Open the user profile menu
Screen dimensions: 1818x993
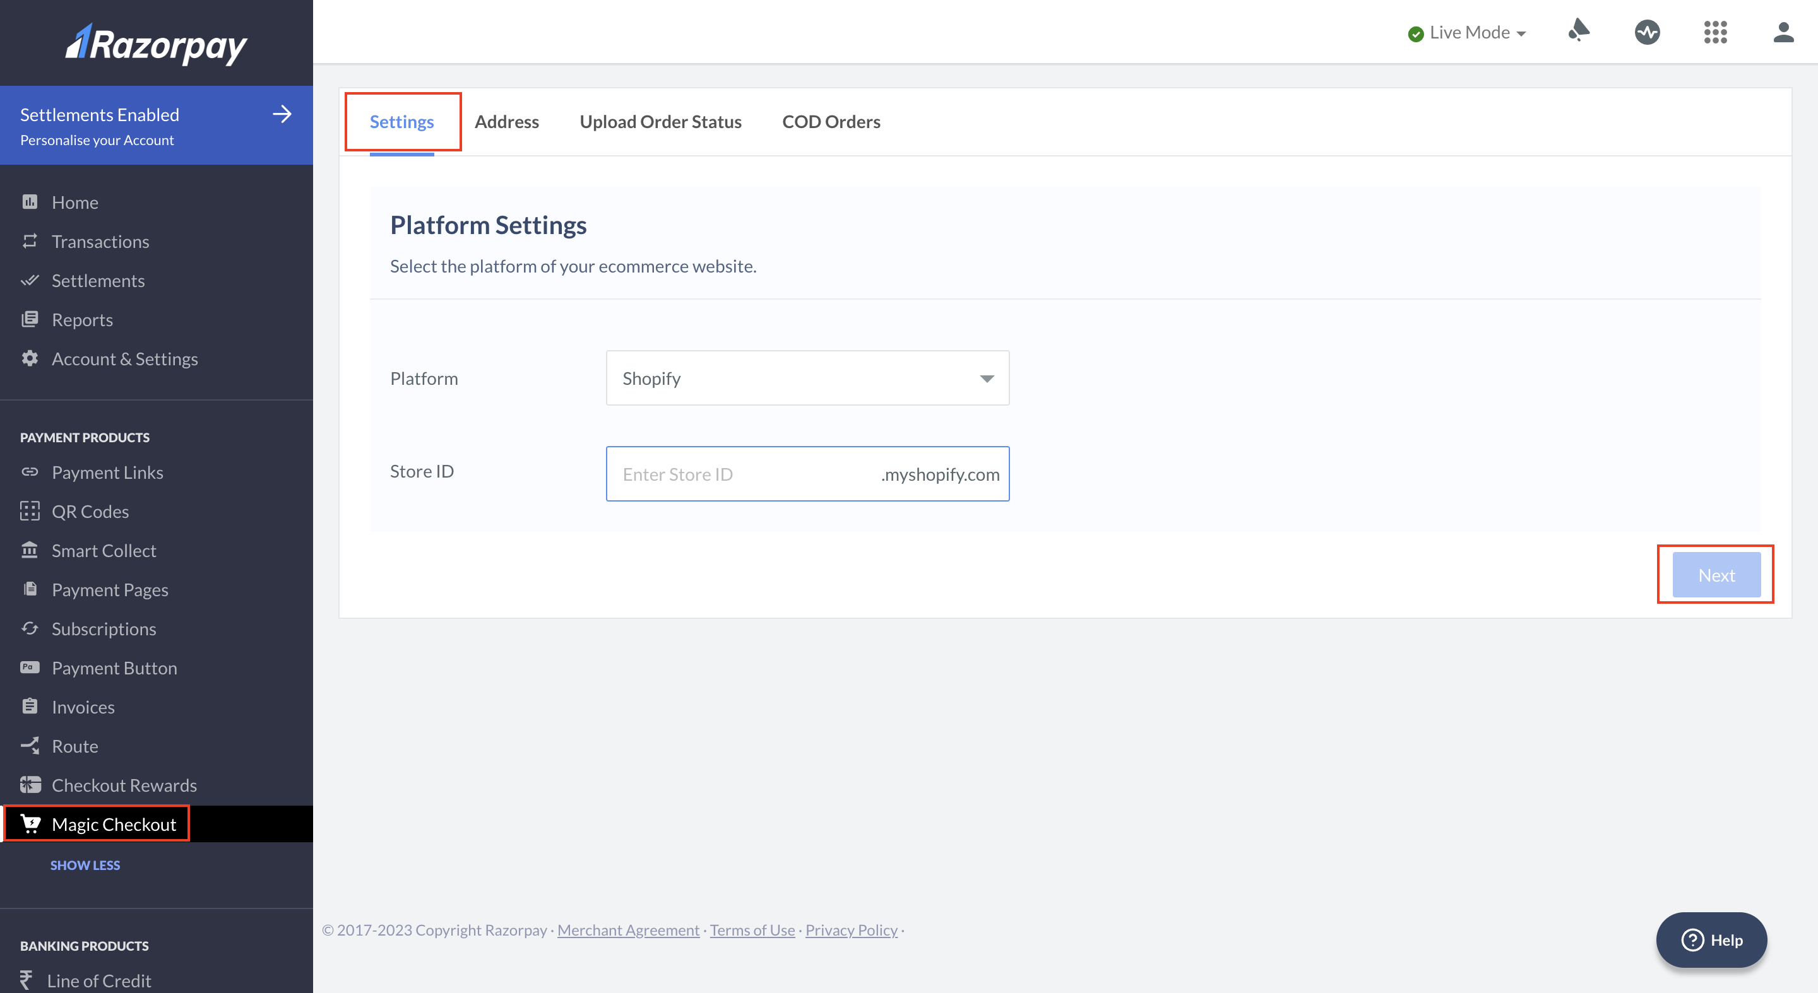[x=1783, y=32]
